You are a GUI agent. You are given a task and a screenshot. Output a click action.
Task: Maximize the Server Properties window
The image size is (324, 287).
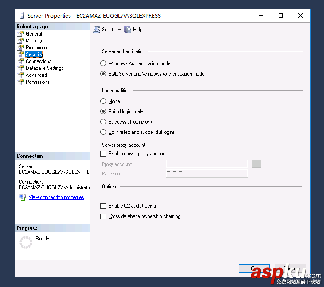(x=280, y=16)
